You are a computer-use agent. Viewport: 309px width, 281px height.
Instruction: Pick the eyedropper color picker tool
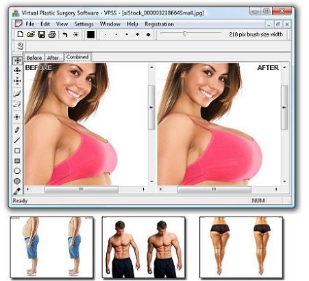point(17,191)
